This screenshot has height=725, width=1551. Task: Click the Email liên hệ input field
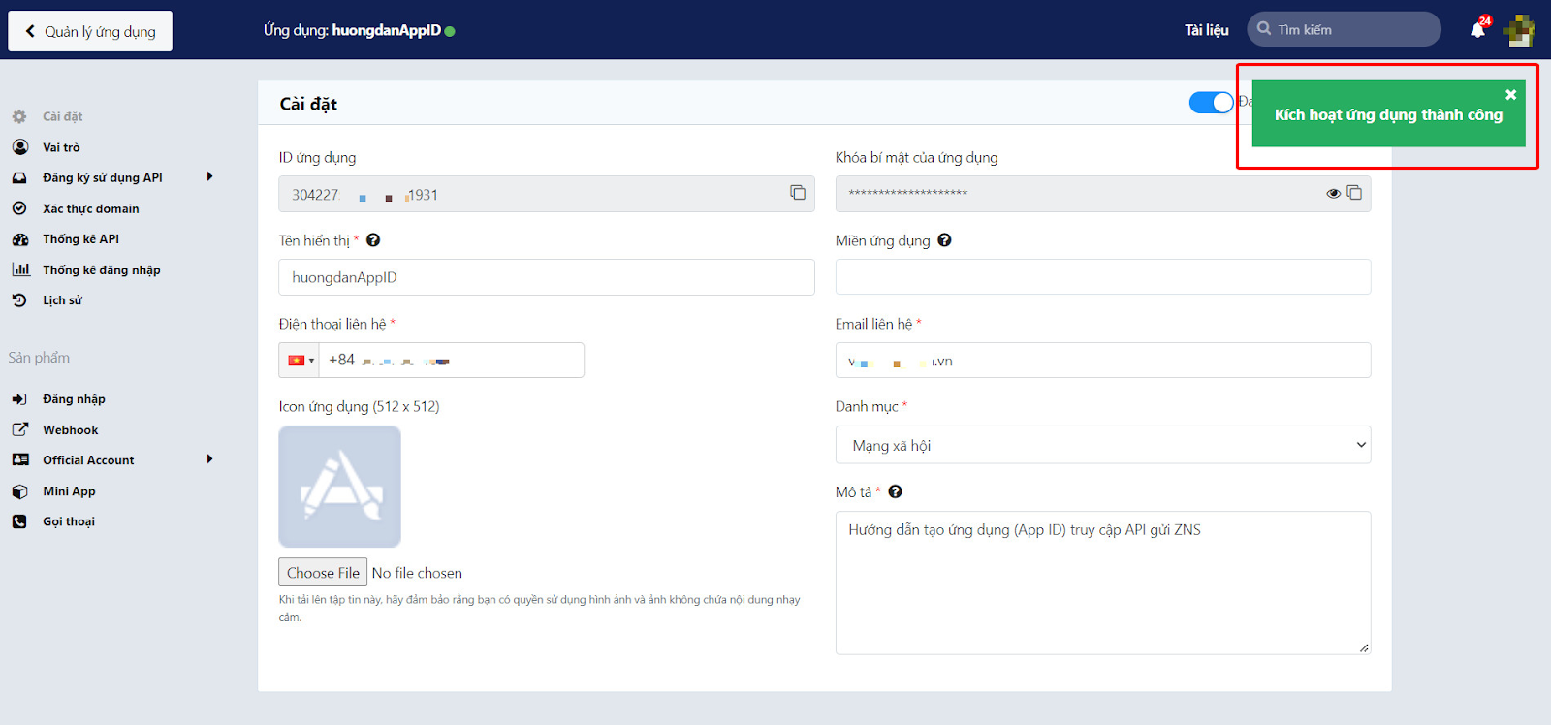tap(1103, 360)
